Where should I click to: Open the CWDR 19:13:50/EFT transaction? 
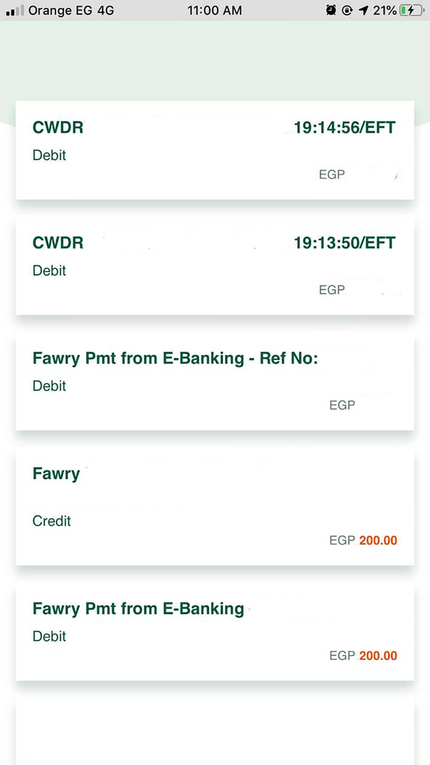(215, 265)
